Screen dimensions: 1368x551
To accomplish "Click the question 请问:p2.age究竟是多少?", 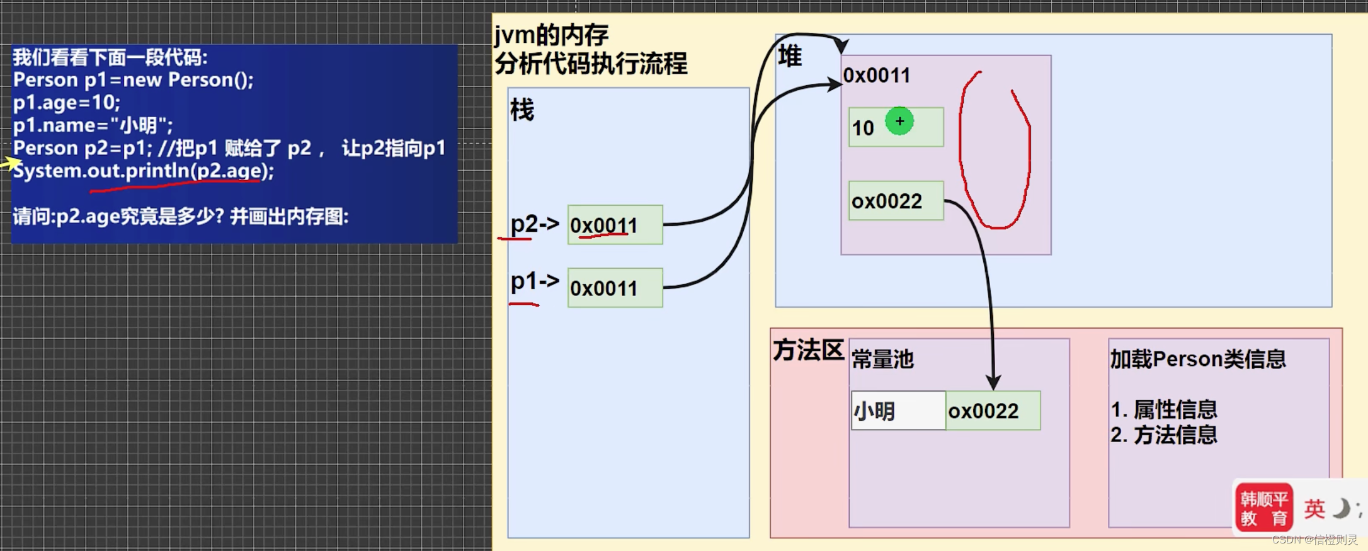I will pyautogui.click(x=118, y=217).
